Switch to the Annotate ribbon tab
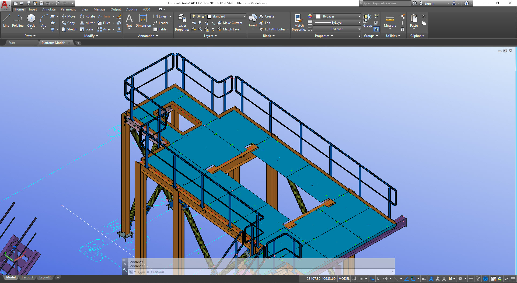517x283 pixels. (x=49, y=9)
